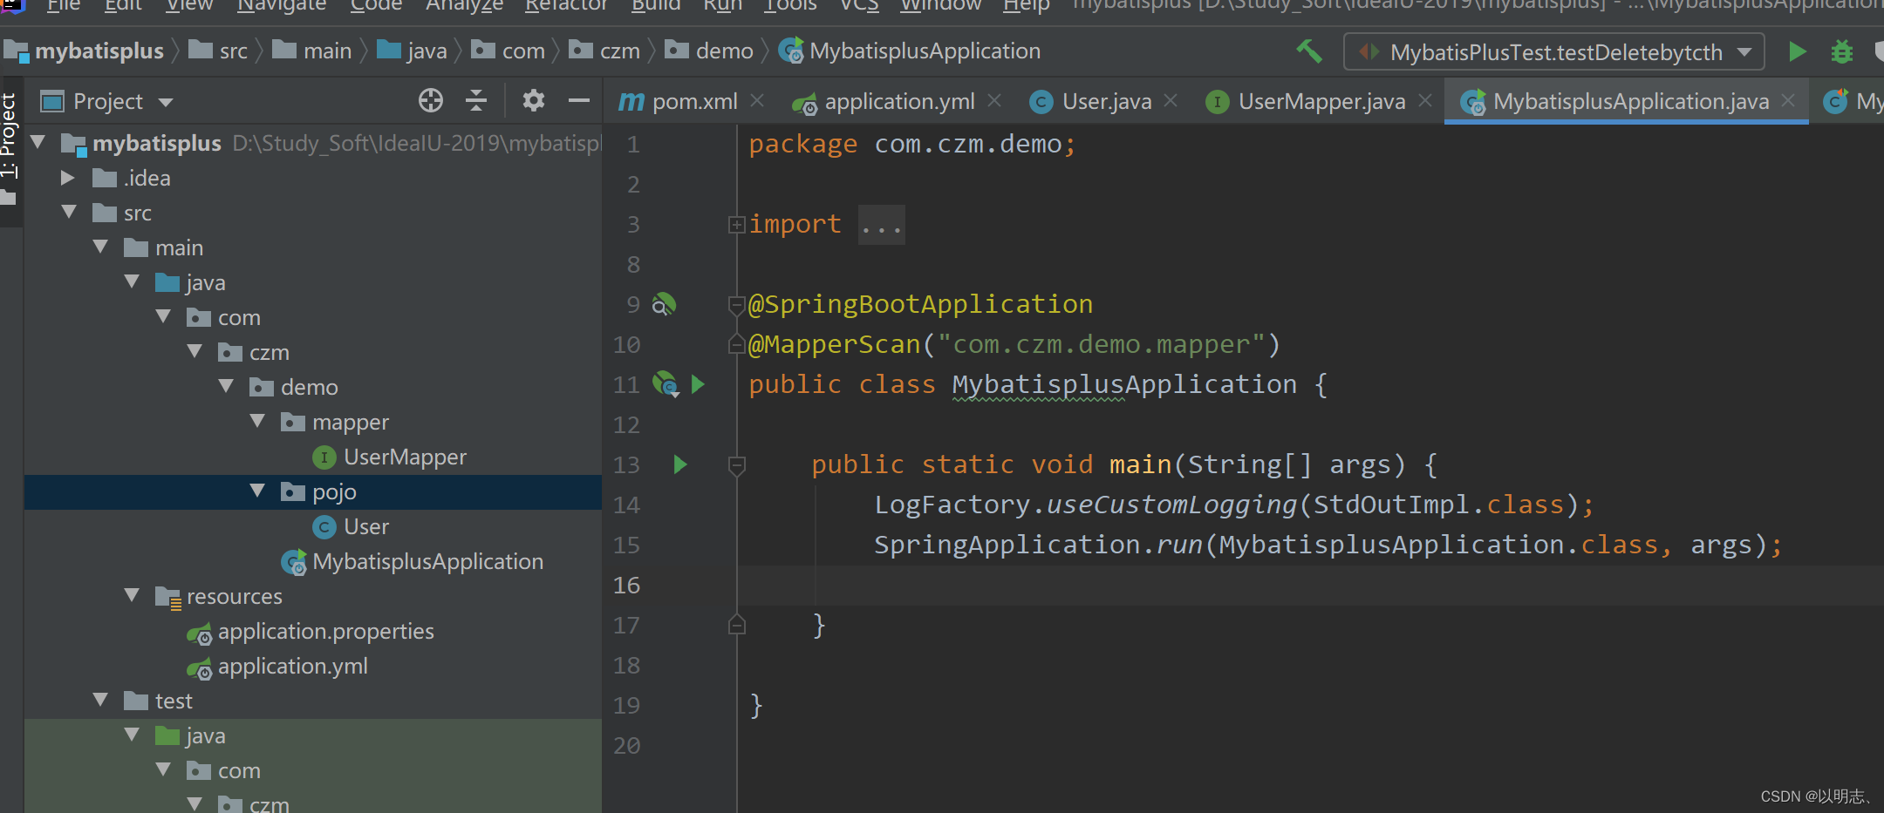Screen dimensions: 1884x813
Task: Click the Spring gutter icon beside @SpringBootApplication
Action: (664, 304)
